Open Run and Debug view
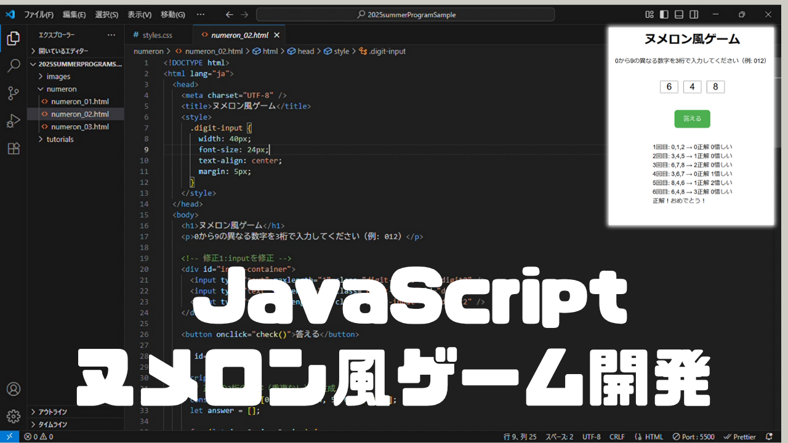The image size is (788, 443). click(13, 121)
